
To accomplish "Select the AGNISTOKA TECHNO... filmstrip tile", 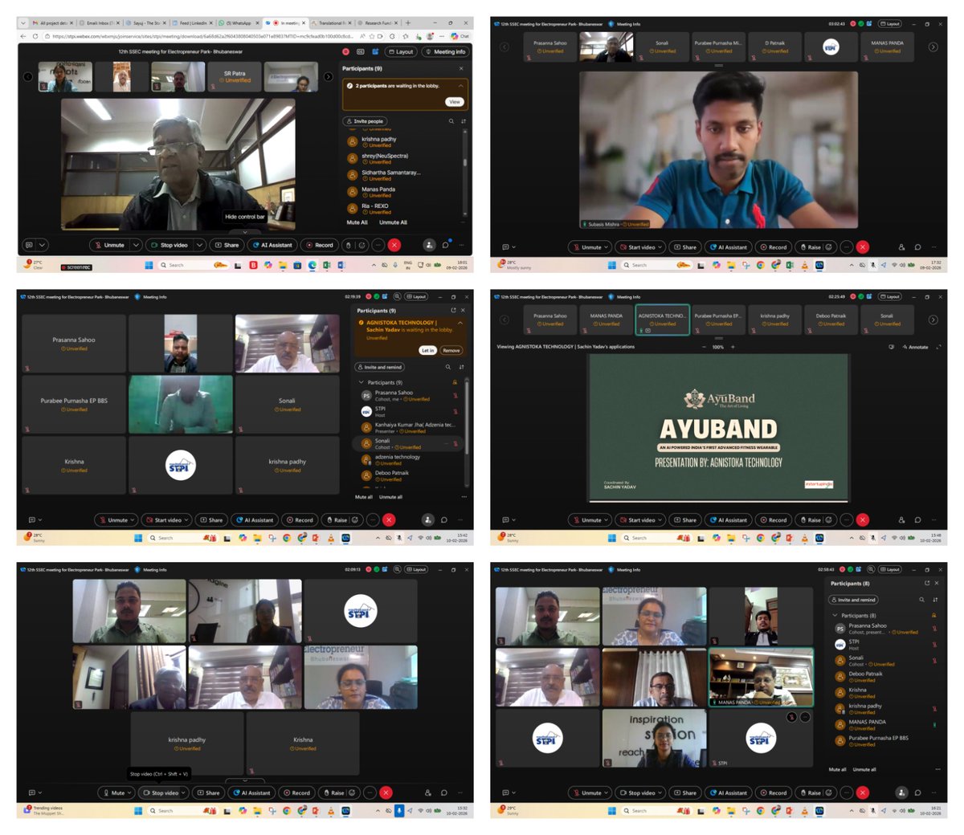I will [x=662, y=319].
